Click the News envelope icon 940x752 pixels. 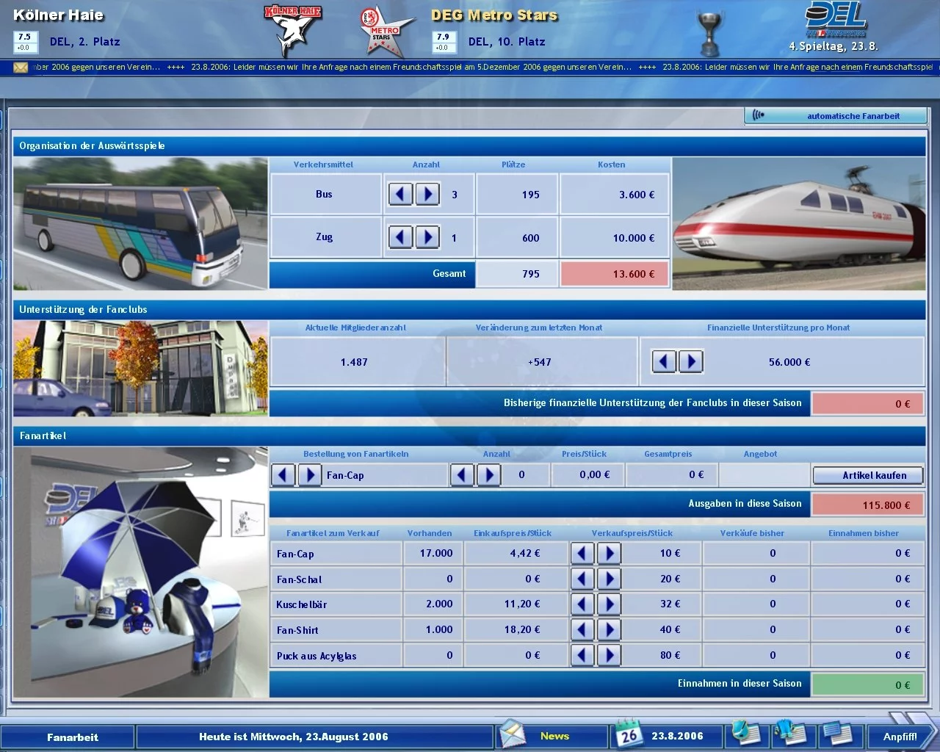(x=513, y=733)
